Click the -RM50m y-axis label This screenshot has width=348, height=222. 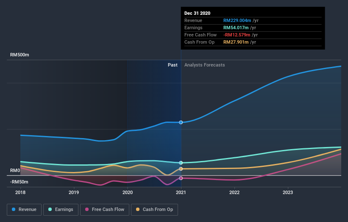tap(19, 182)
